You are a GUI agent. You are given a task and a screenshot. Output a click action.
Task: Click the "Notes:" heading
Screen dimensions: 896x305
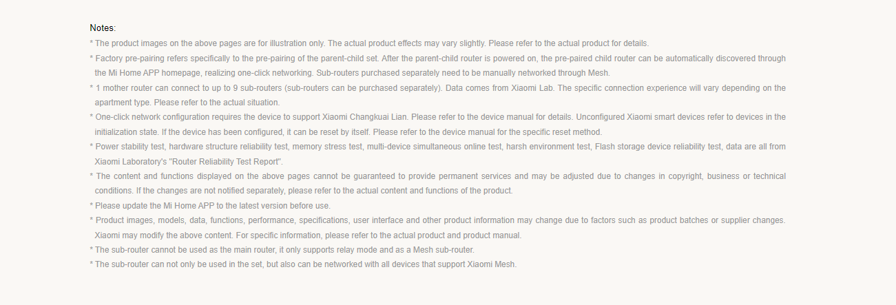pyautogui.click(x=103, y=28)
